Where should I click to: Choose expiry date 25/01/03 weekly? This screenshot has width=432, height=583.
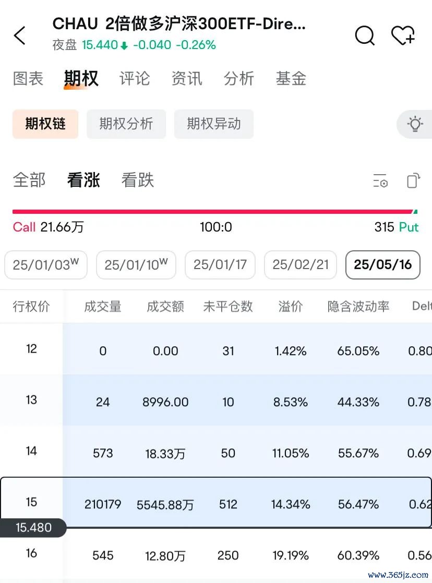click(x=46, y=265)
